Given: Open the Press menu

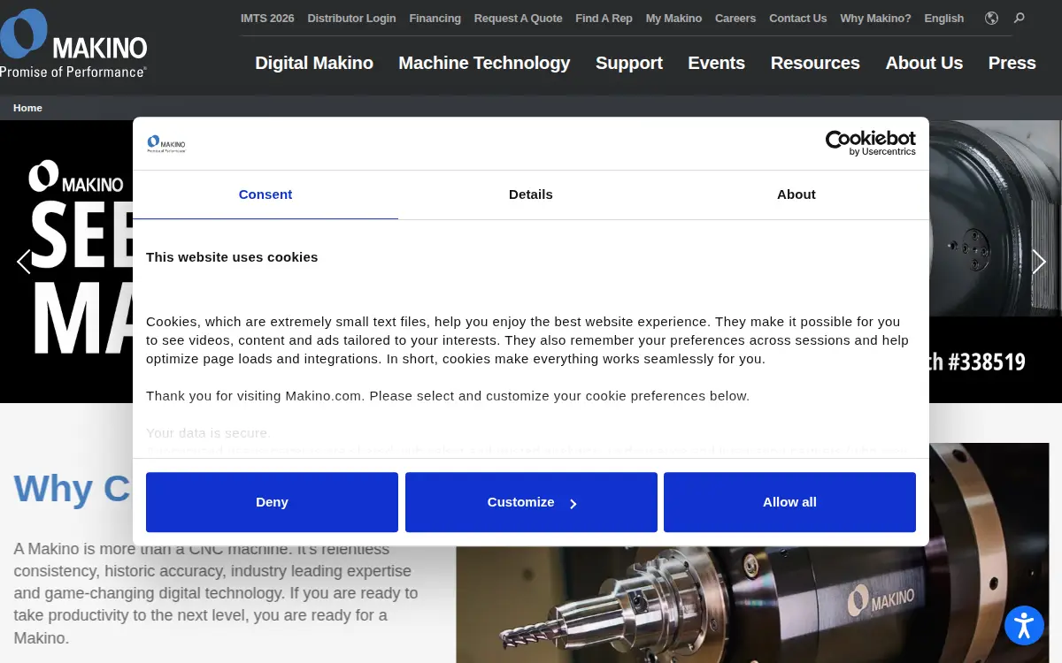Looking at the screenshot, I should (x=1012, y=63).
